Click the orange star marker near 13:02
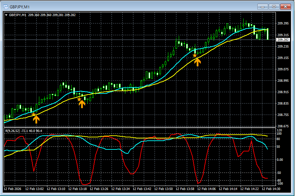Screen dimensions: 295x196 coord(33,114)
